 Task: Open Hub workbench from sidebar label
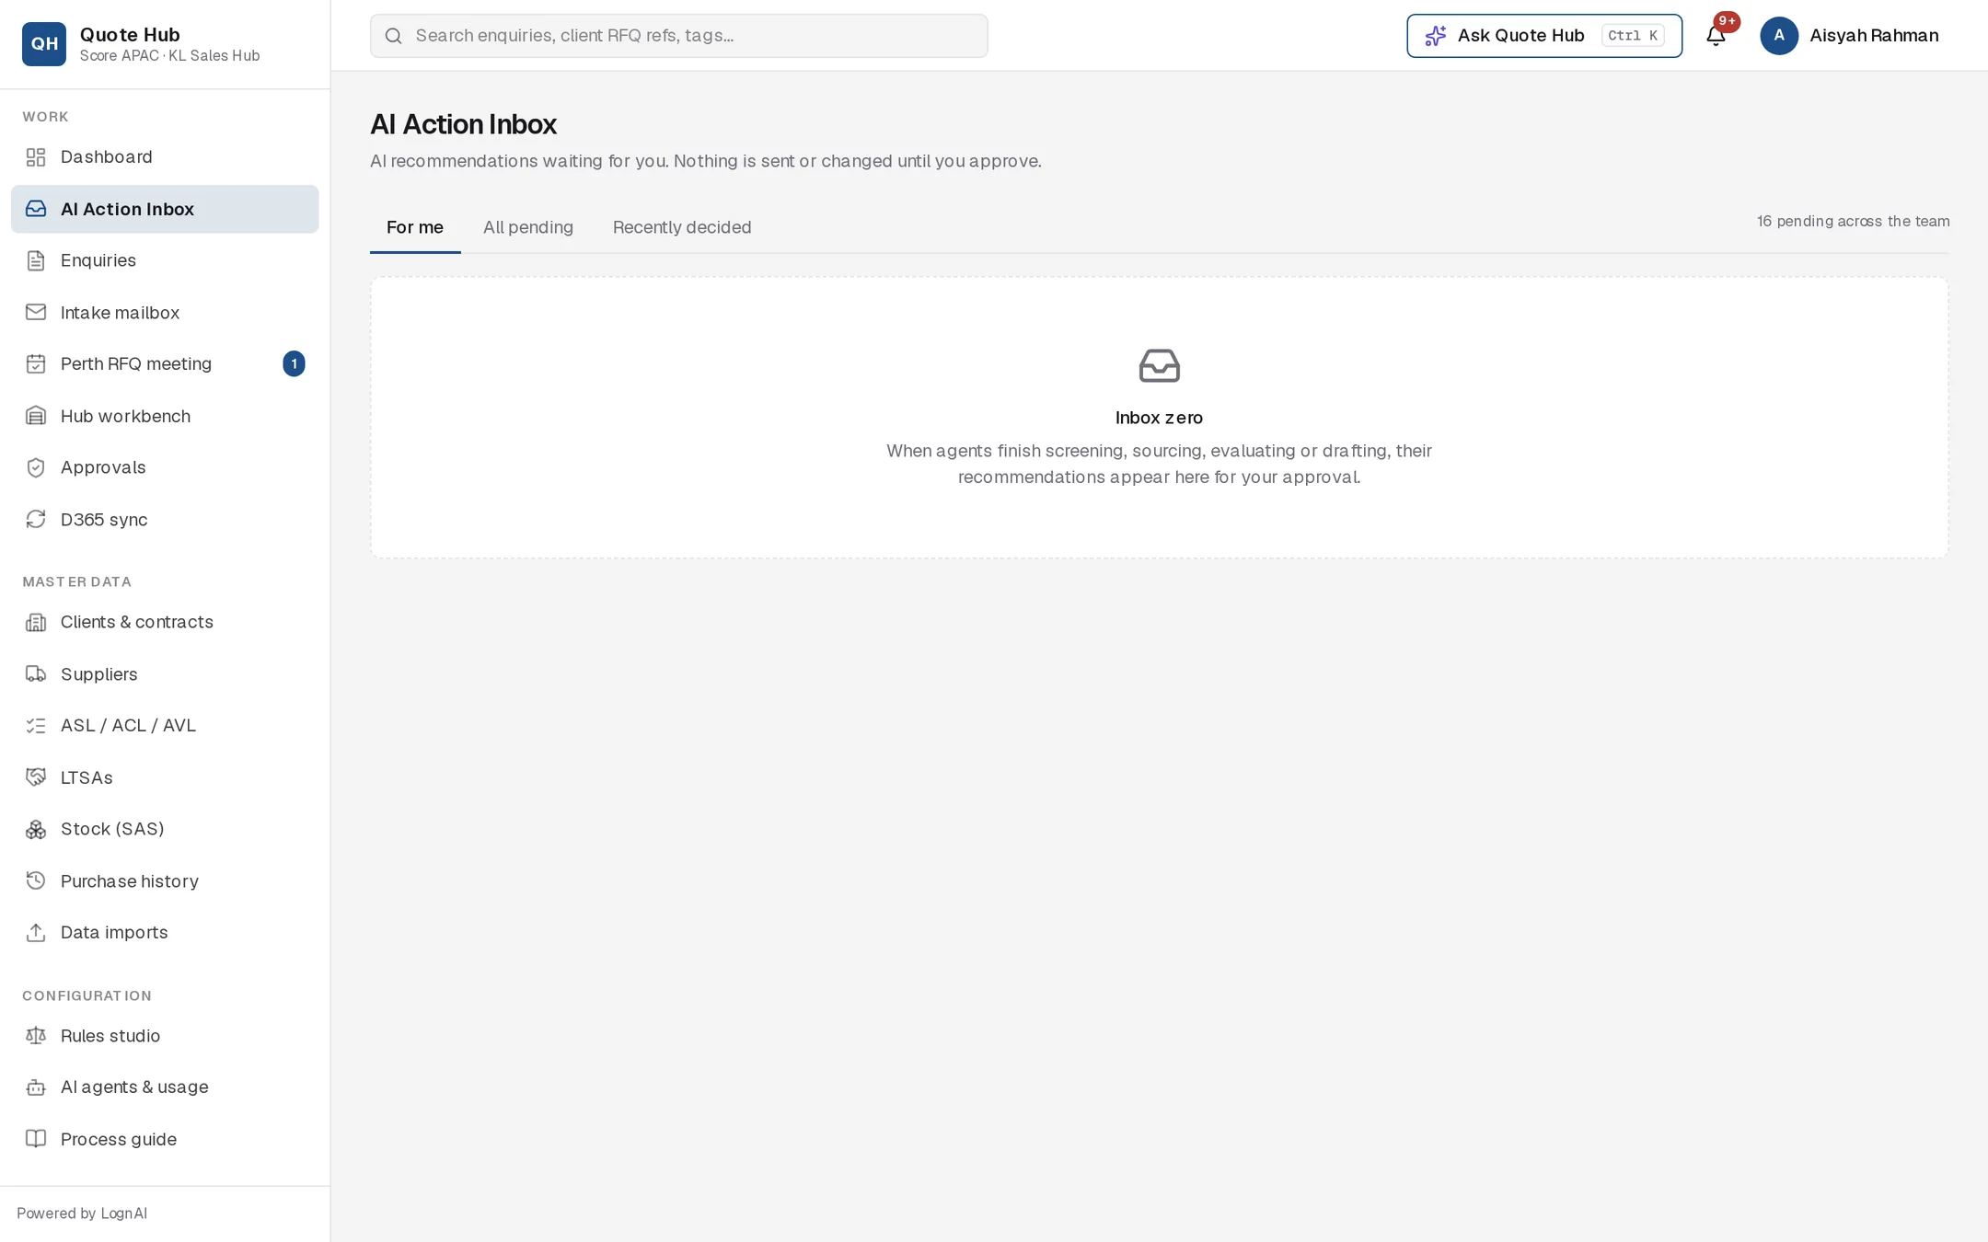[x=125, y=416]
